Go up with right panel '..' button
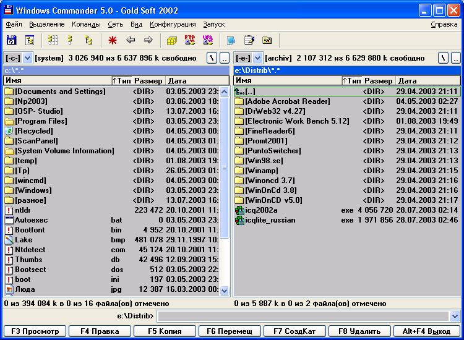 click(456, 58)
